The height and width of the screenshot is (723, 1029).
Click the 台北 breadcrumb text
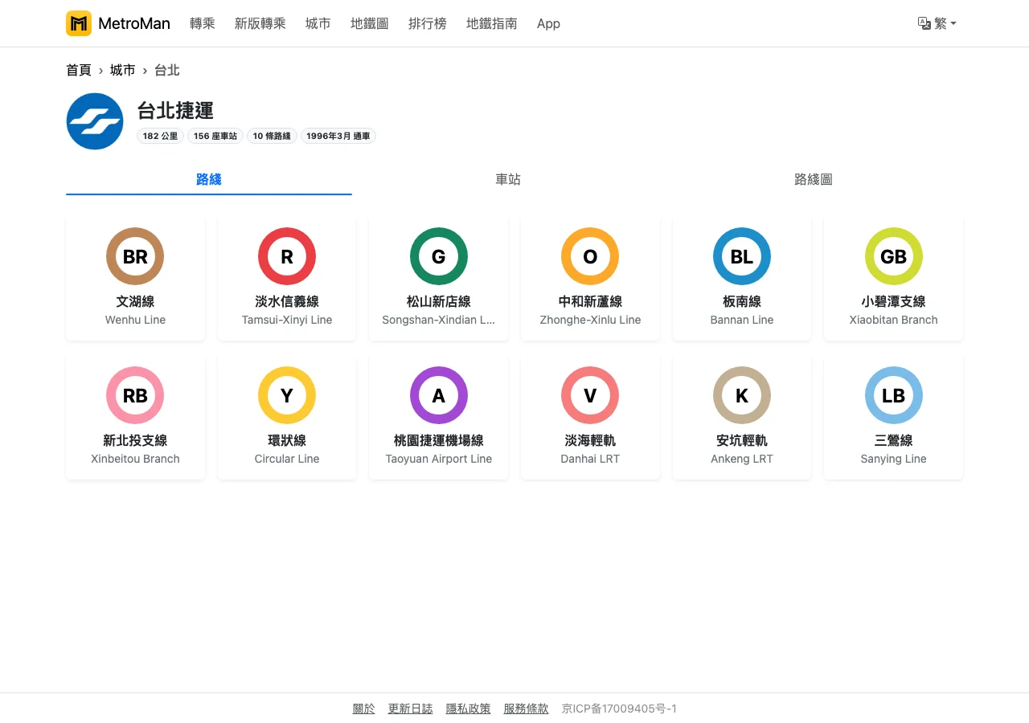(x=167, y=70)
